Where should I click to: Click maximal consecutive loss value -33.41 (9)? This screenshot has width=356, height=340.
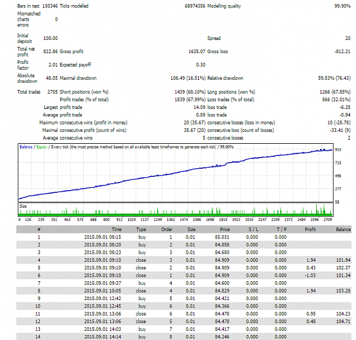click(340, 130)
